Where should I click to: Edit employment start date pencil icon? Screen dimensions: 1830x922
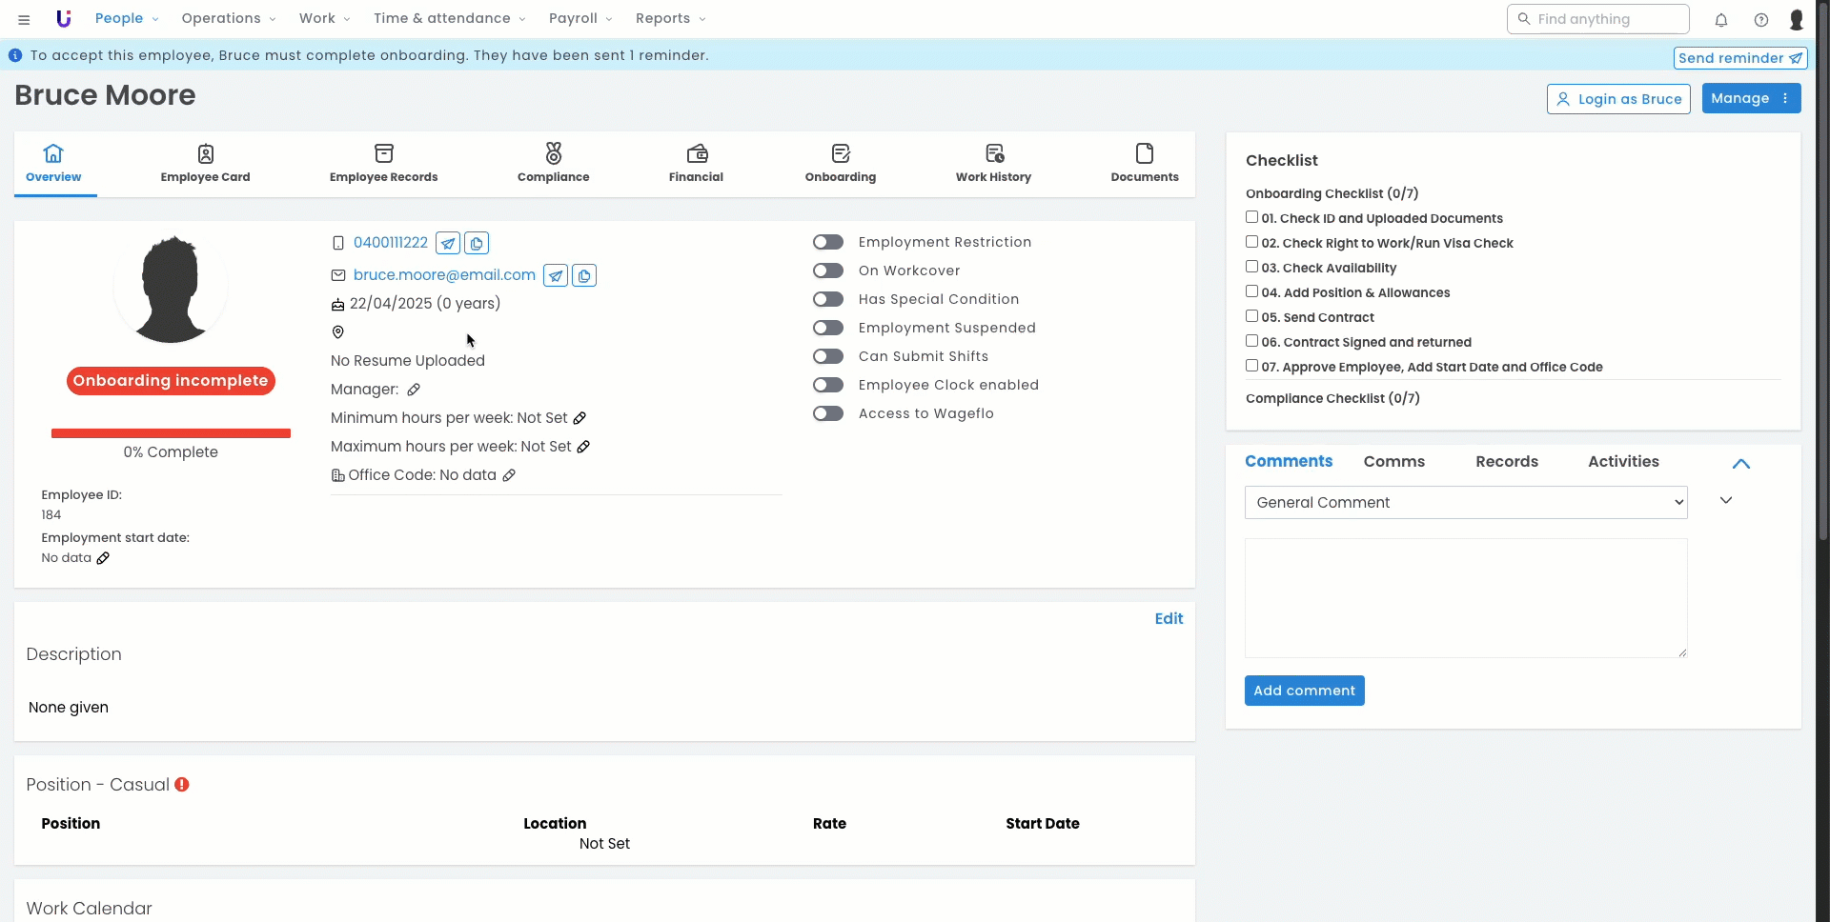[x=103, y=558]
